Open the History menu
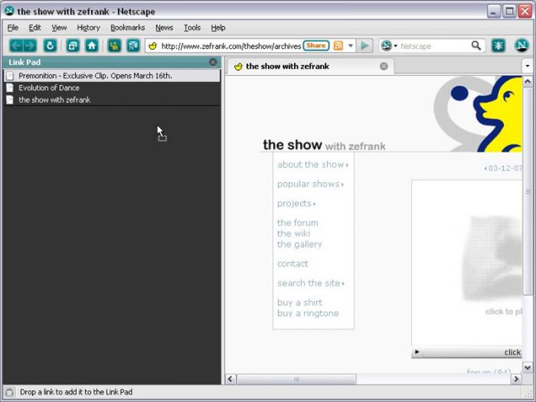 click(x=88, y=27)
